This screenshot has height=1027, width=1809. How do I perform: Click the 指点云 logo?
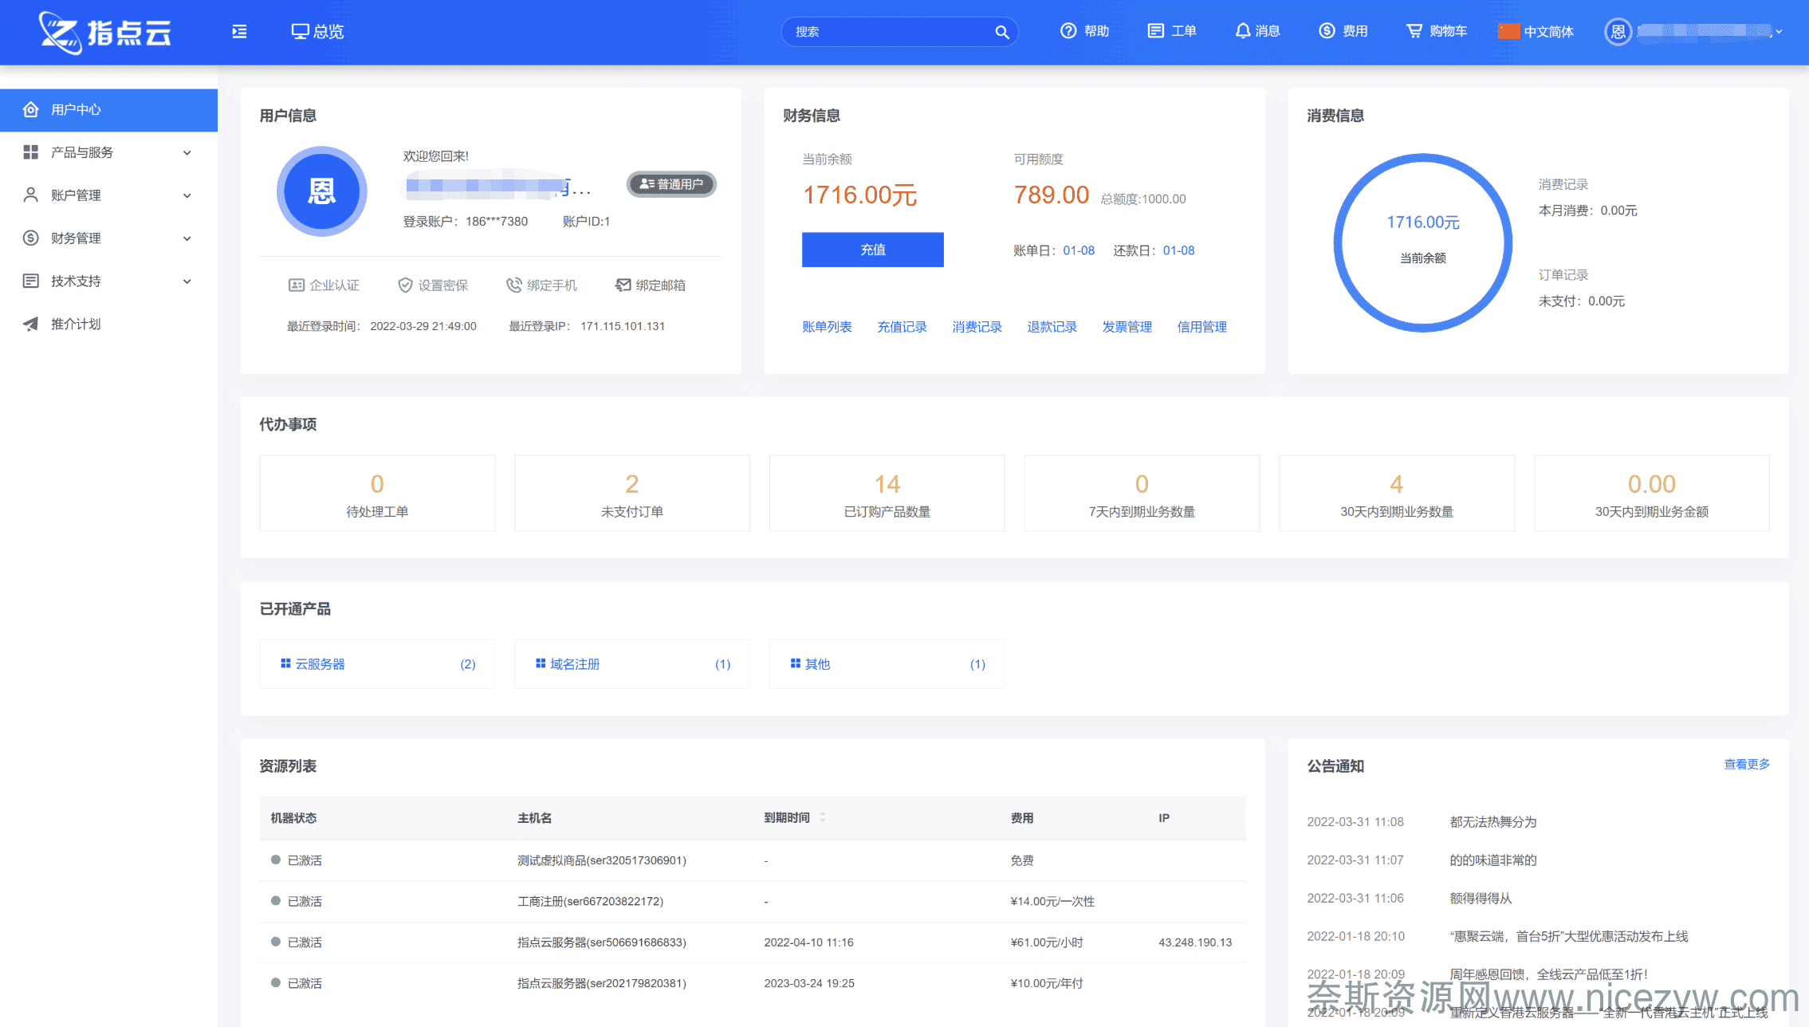(105, 33)
